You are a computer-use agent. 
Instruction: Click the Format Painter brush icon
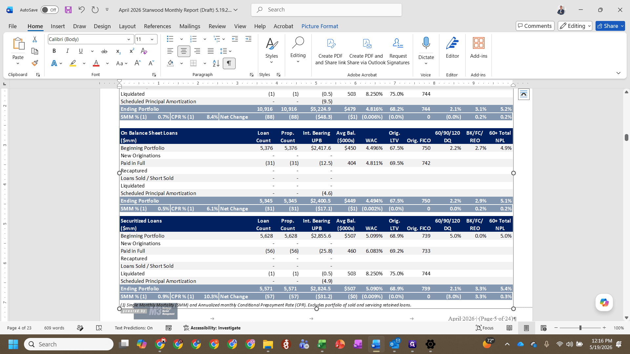click(35, 63)
